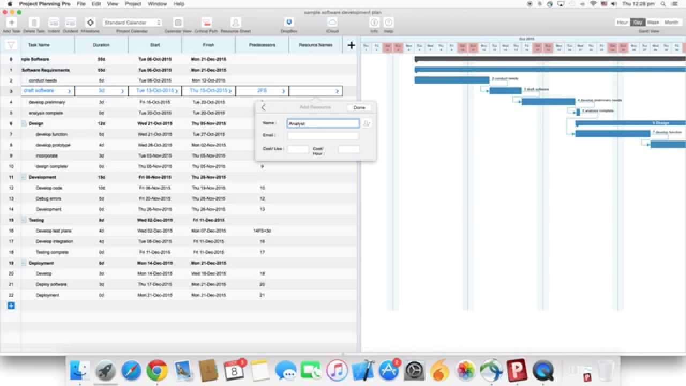The image size is (686, 386).
Task: Collapse the Development task group
Action: [24, 177]
